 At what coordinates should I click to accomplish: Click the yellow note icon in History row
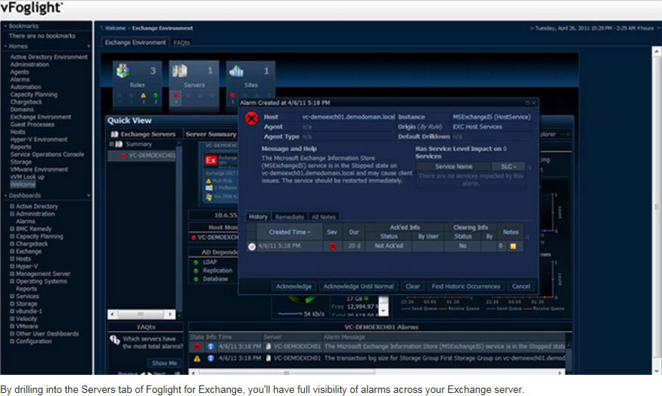tap(513, 246)
